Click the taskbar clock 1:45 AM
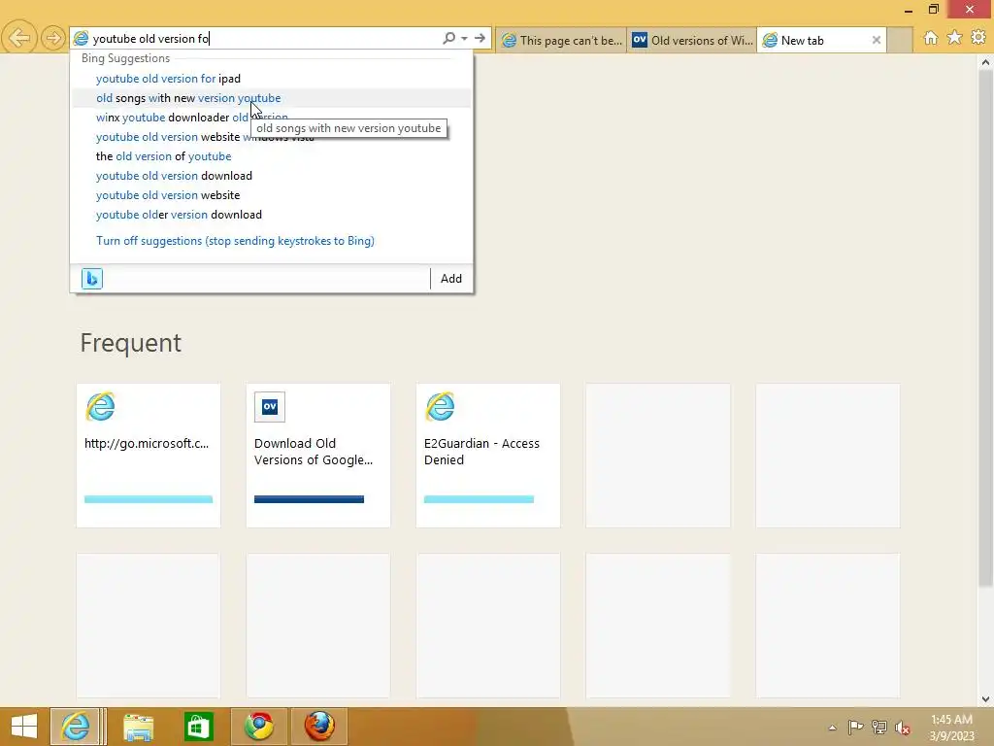Image resolution: width=994 pixels, height=746 pixels. click(951, 728)
